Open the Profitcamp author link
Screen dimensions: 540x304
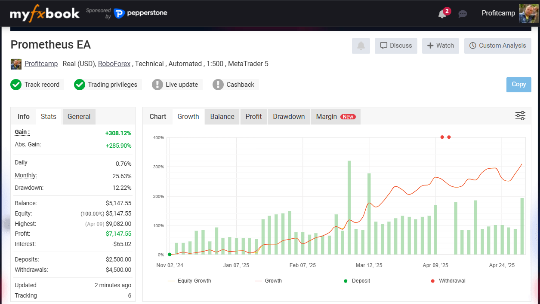(41, 64)
